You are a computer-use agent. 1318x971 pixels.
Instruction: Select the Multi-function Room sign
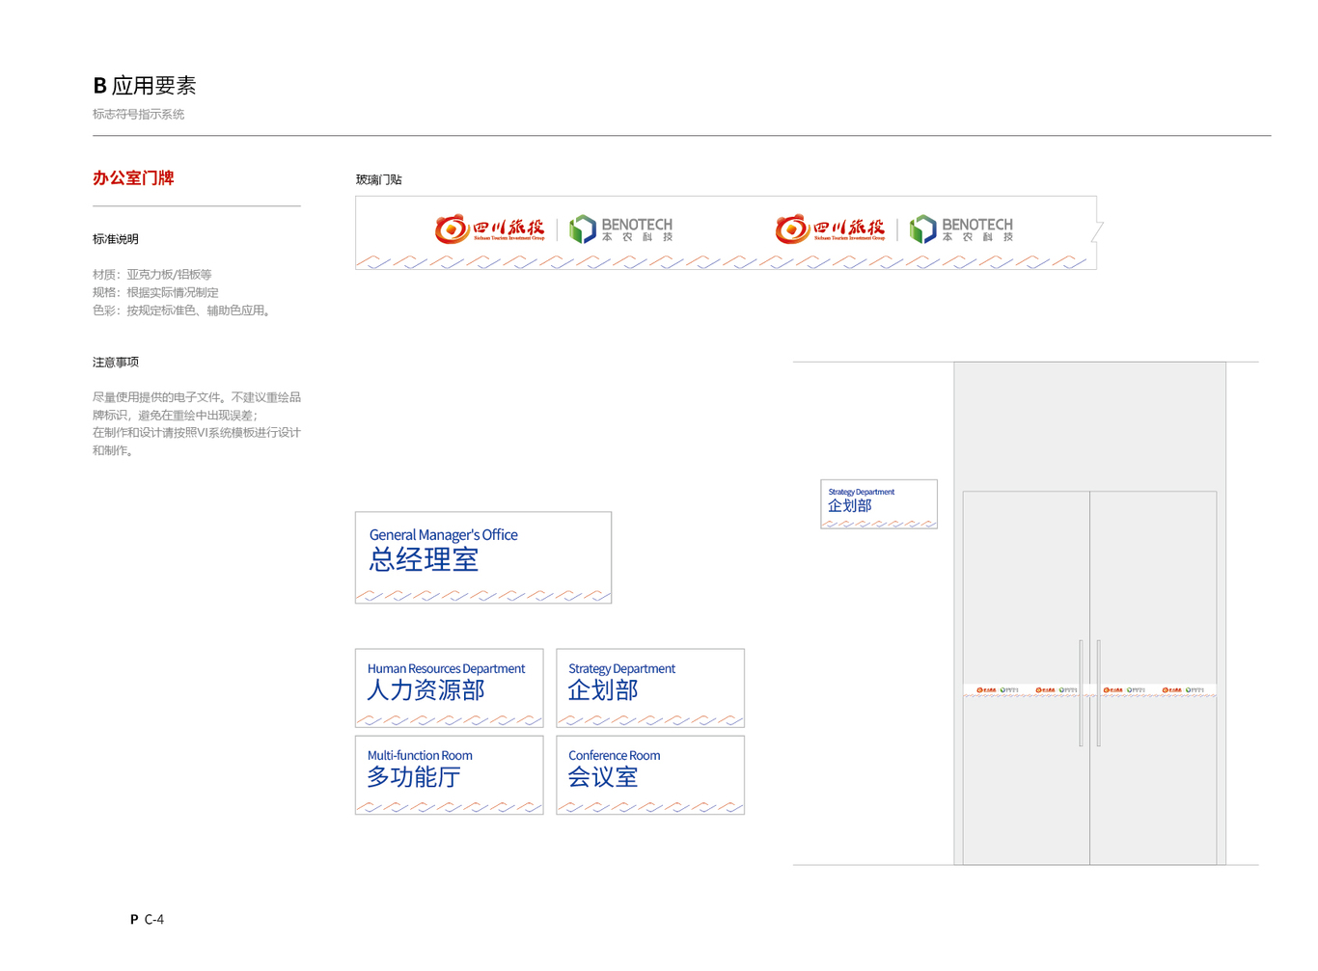click(x=450, y=775)
